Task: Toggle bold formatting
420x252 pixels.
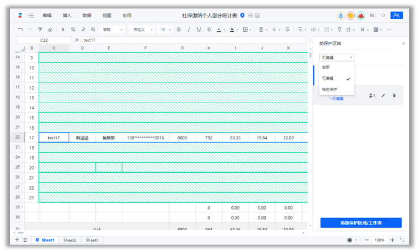Action: (x=179, y=29)
